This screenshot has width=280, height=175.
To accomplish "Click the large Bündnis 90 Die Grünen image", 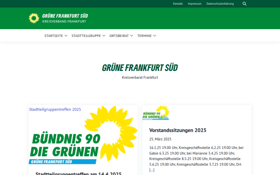I will (83, 135).
